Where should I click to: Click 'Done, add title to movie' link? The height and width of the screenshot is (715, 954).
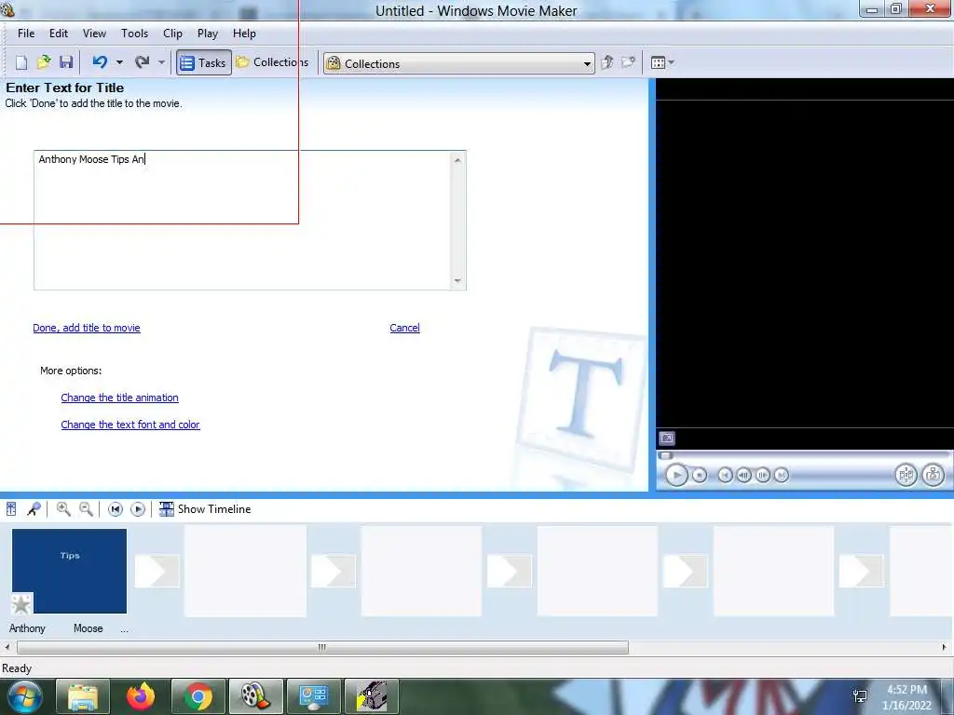point(87,328)
